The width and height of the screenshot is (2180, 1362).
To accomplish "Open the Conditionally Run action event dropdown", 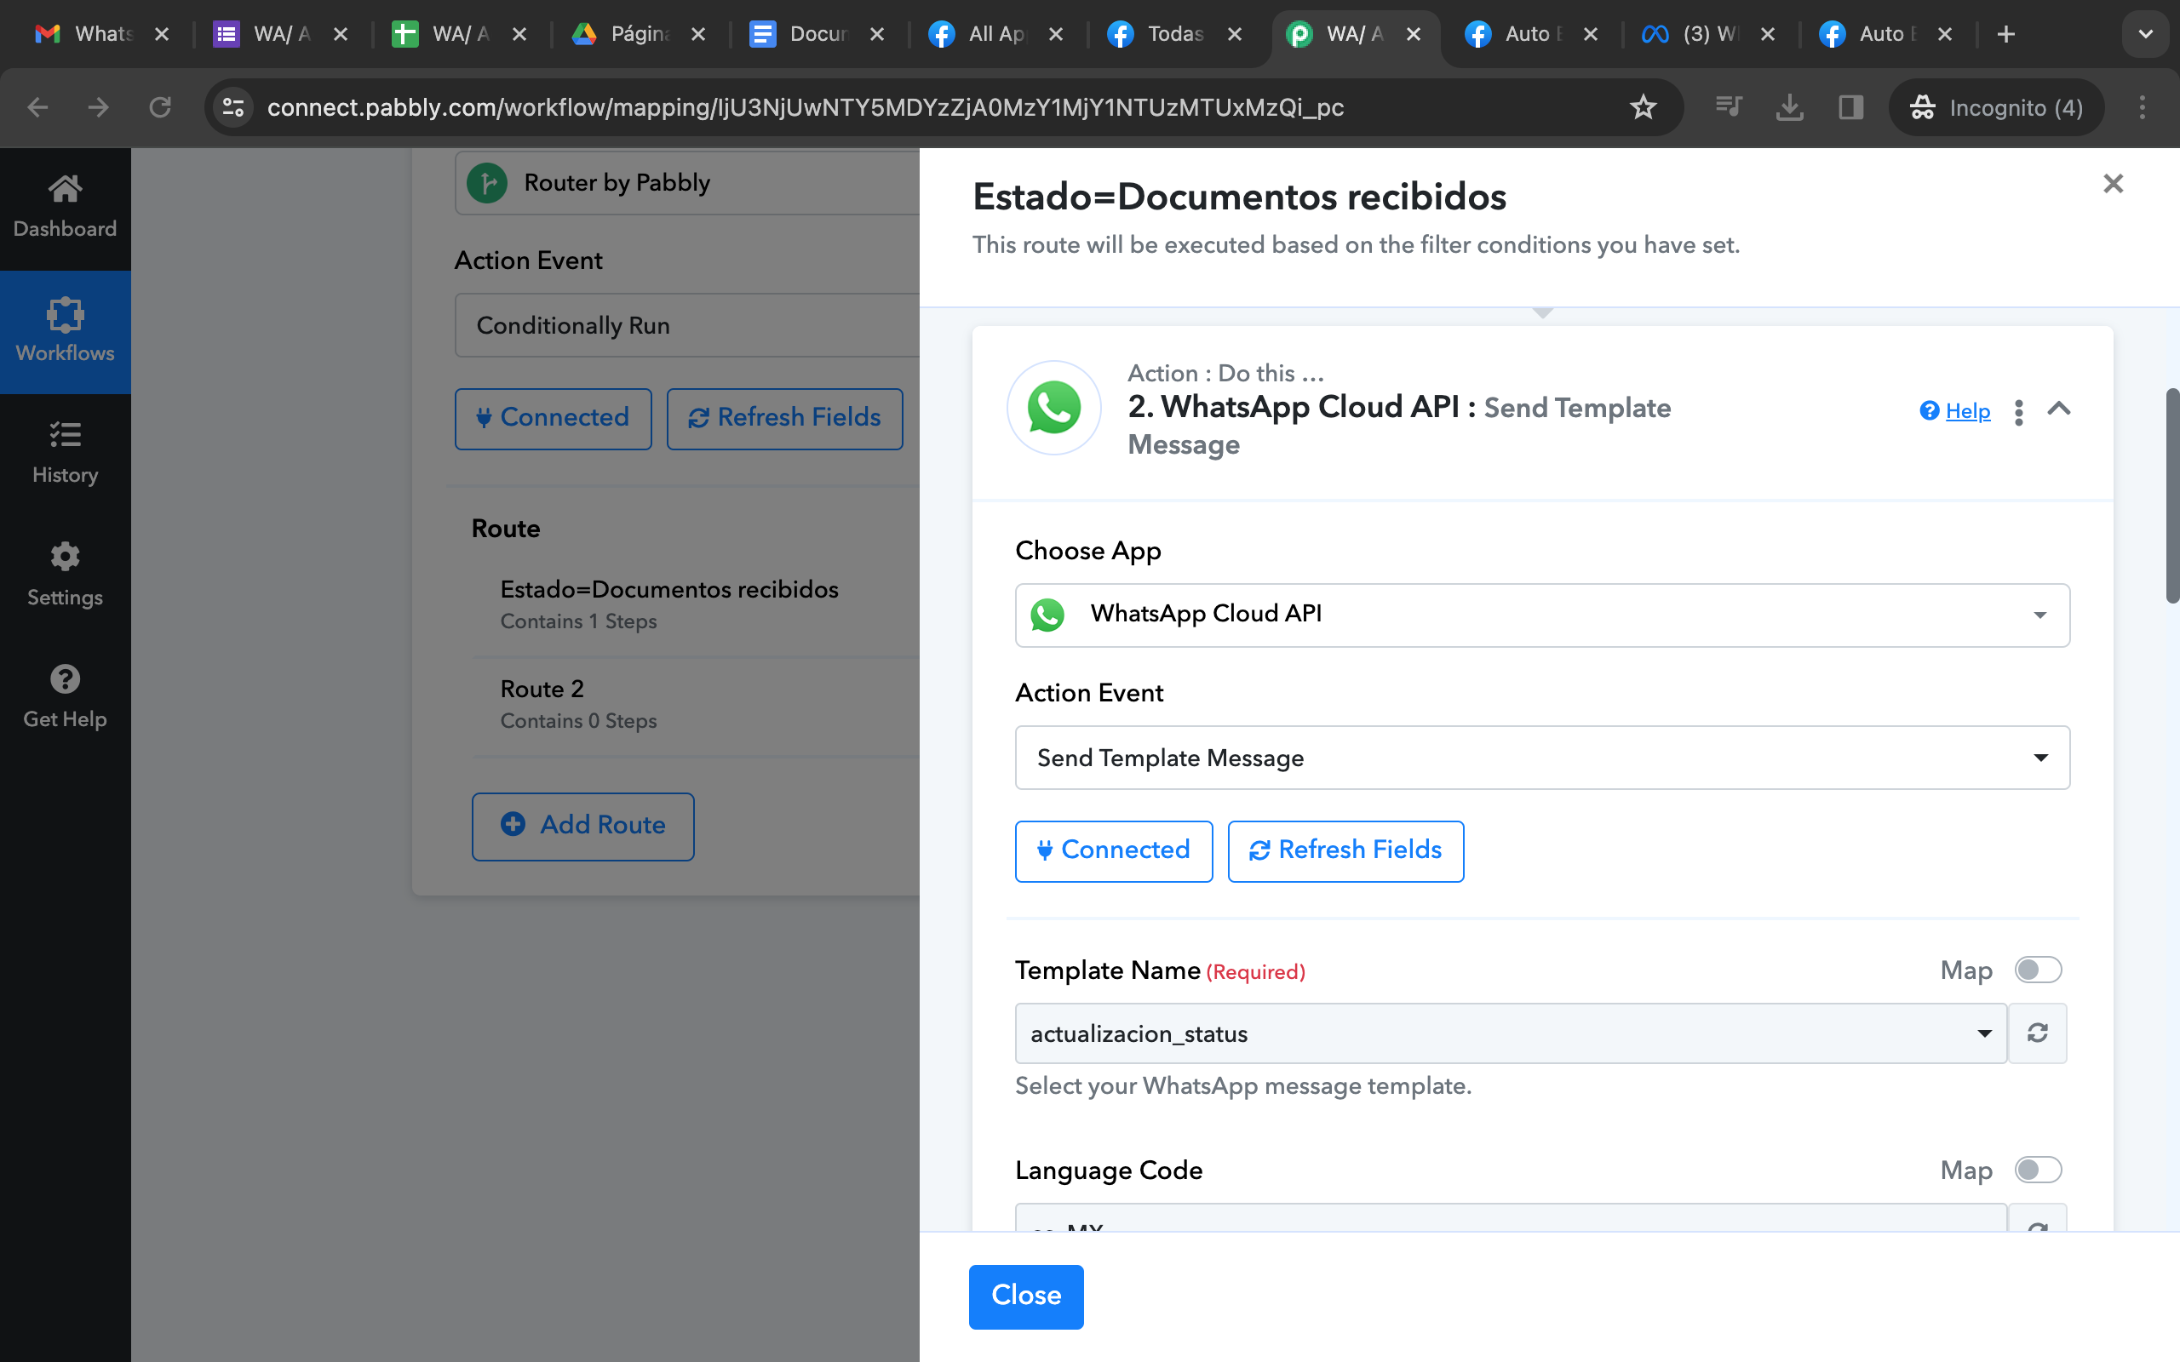I will pyautogui.click(x=686, y=325).
